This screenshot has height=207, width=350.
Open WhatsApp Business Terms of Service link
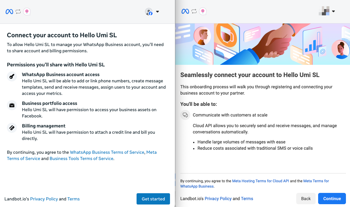(x=107, y=152)
